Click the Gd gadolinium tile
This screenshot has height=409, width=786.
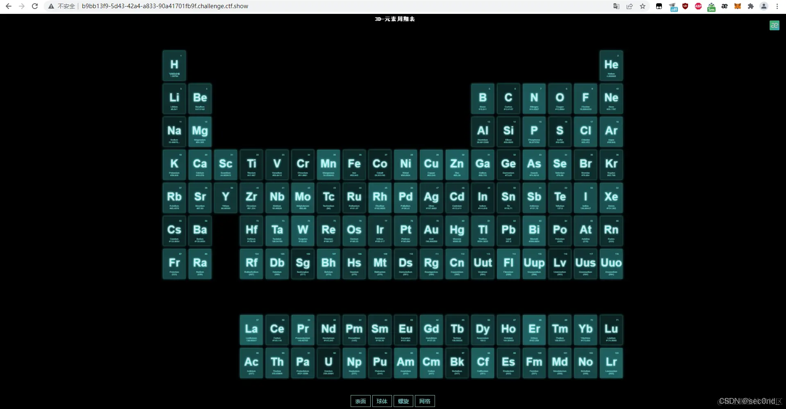pyautogui.click(x=431, y=330)
